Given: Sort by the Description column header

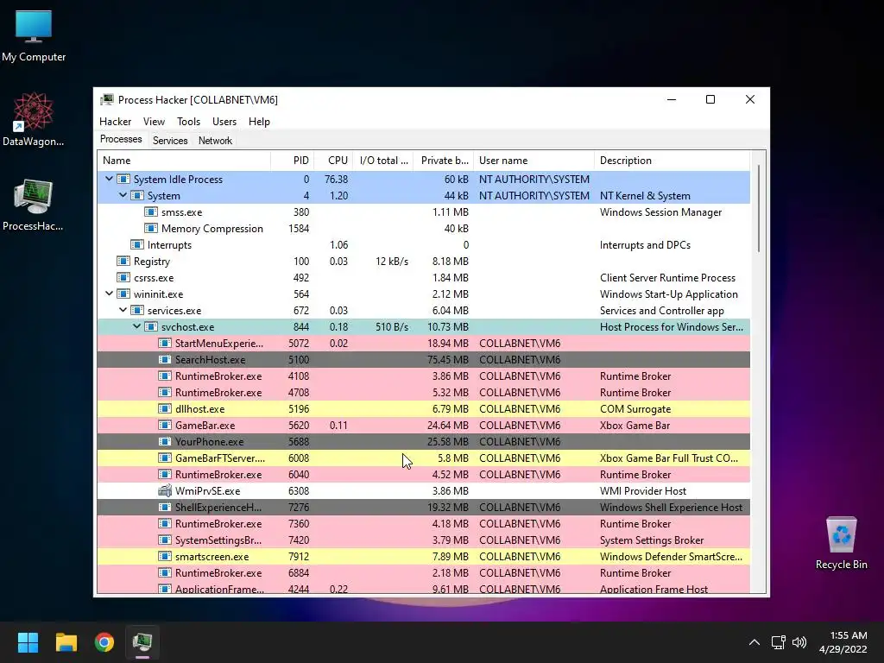Looking at the screenshot, I should click(x=672, y=161).
